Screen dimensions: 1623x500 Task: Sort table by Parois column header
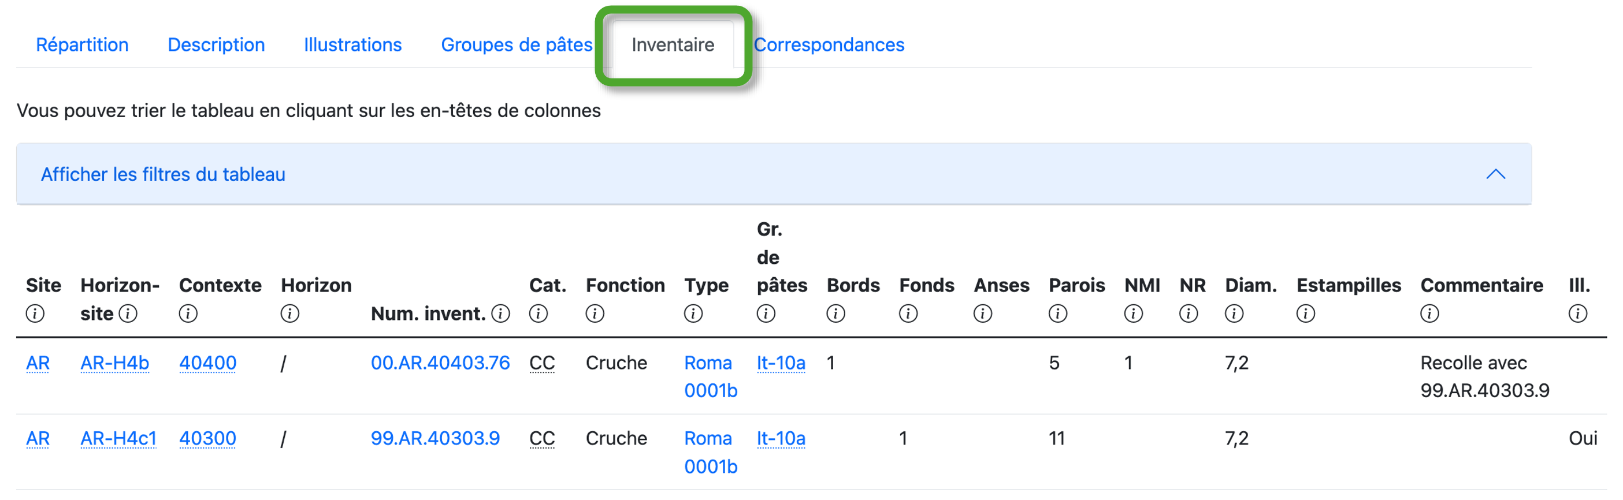(x=1076, y=285)
